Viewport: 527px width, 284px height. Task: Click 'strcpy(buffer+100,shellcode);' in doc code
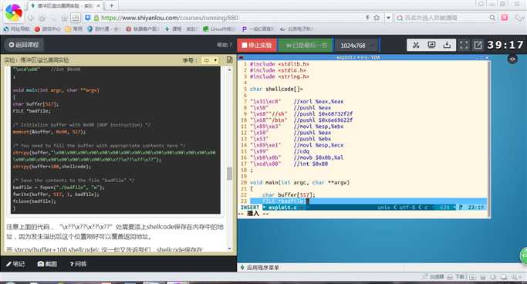[x=52, y=167]
